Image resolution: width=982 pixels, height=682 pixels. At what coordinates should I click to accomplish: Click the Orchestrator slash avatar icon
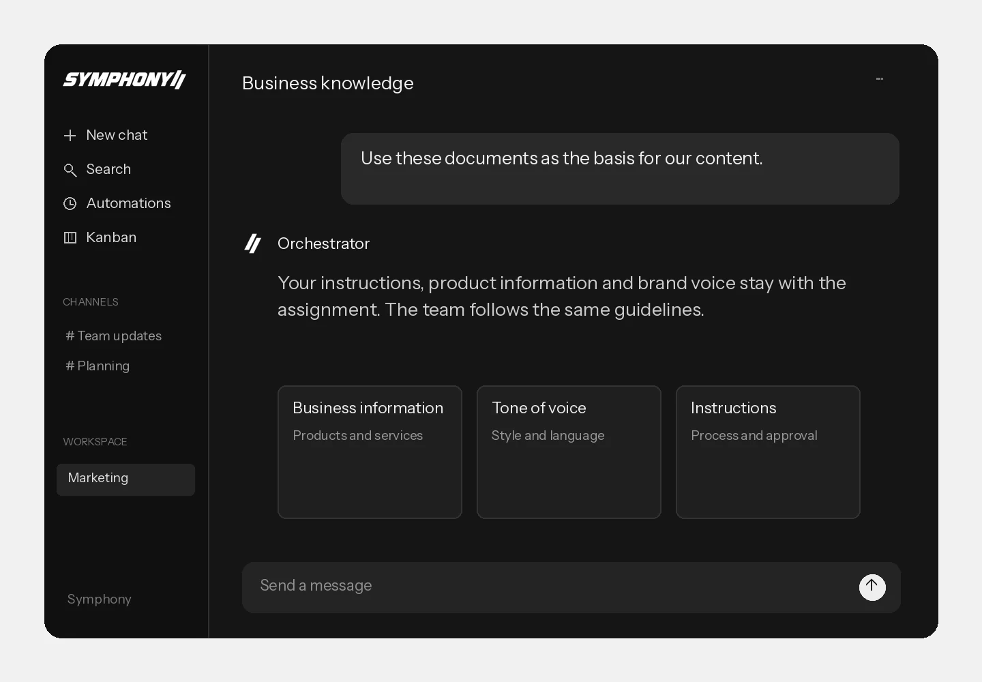253,243
